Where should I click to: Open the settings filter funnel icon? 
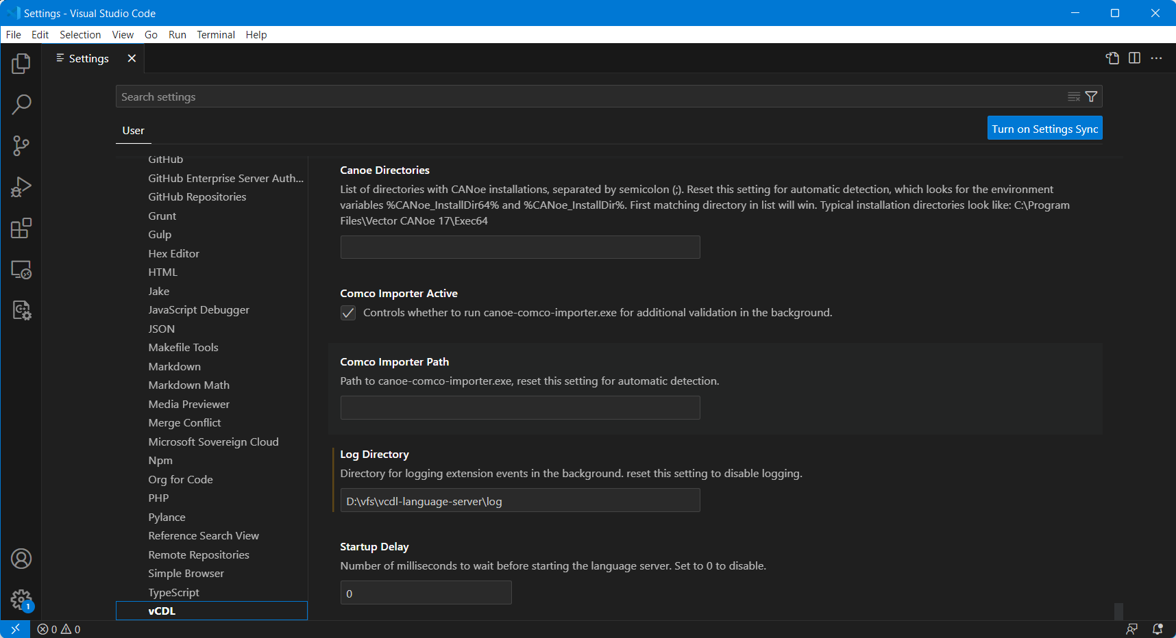[x=1091, y=97]
